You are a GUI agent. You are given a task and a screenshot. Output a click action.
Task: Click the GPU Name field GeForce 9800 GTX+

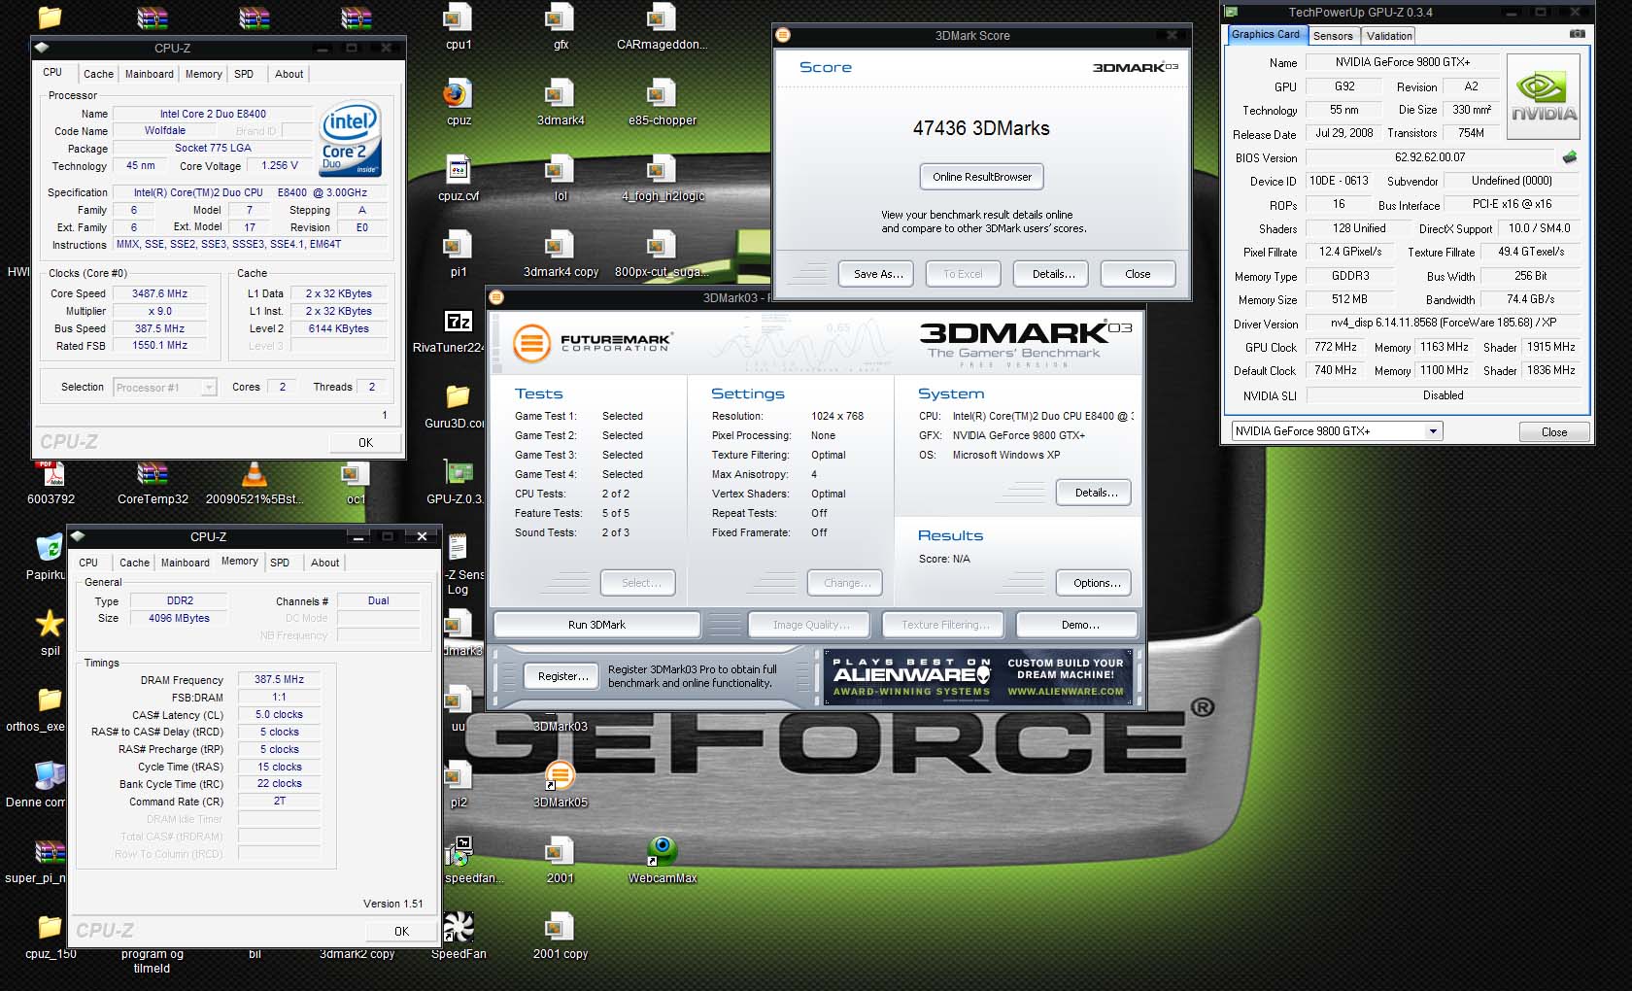(1402, 62)
